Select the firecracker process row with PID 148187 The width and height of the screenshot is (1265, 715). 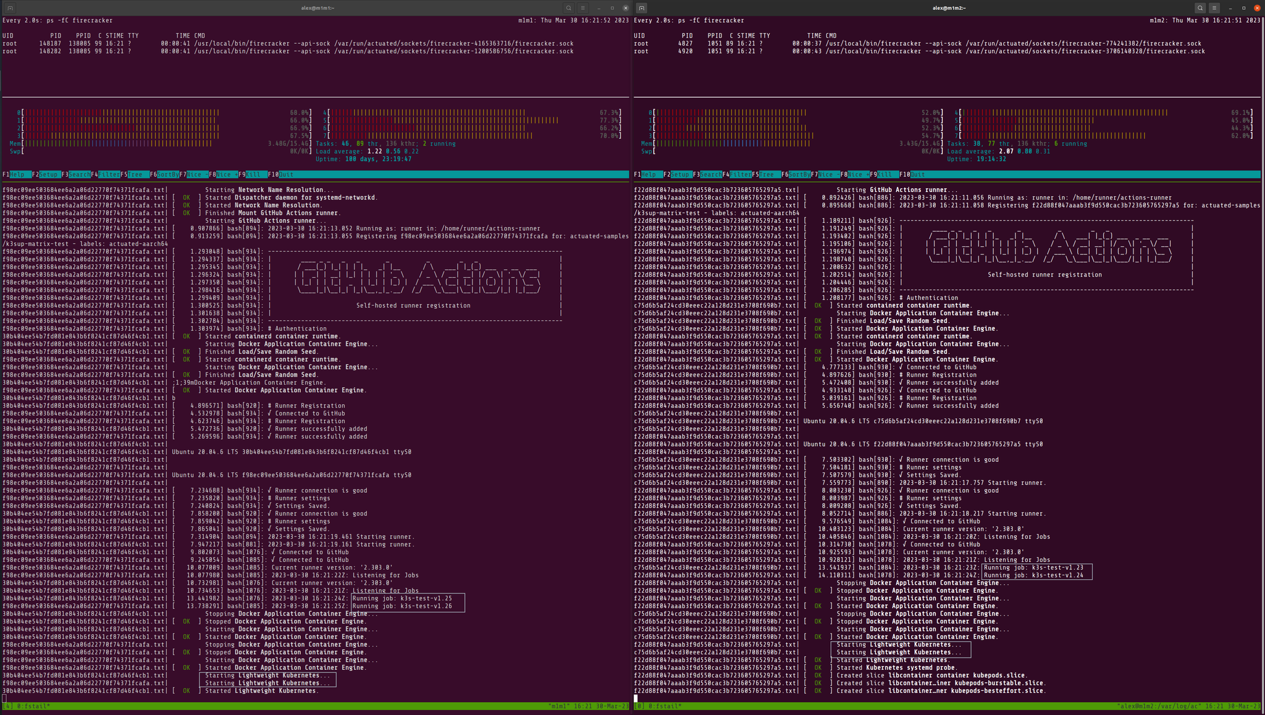[288, 43]
